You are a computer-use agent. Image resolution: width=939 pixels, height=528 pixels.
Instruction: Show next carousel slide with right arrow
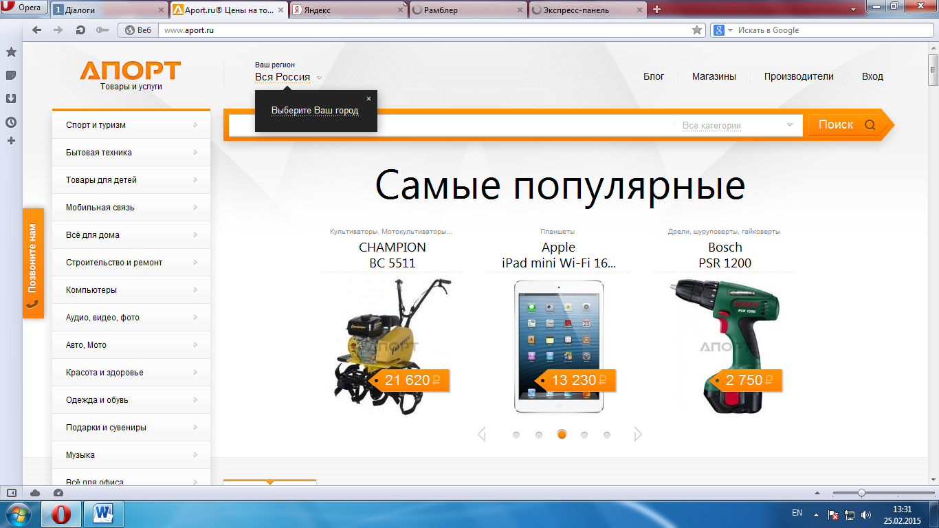(x=638, y=434)
